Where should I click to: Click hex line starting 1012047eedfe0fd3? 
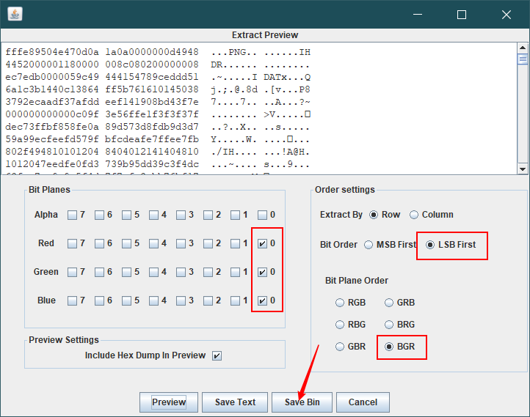[158, 165]
